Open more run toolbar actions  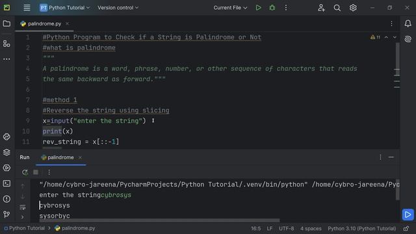pyautogui.click(x=49, y=172)
